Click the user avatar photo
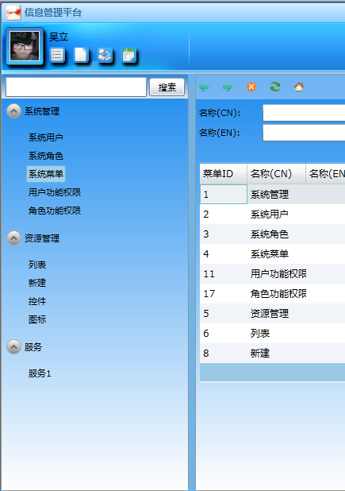This screenshot has width=345, height=491. coord(25,46)
